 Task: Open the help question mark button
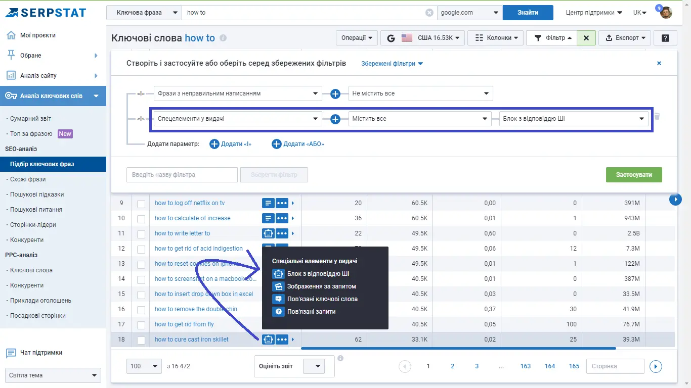(x=665, y=38)
